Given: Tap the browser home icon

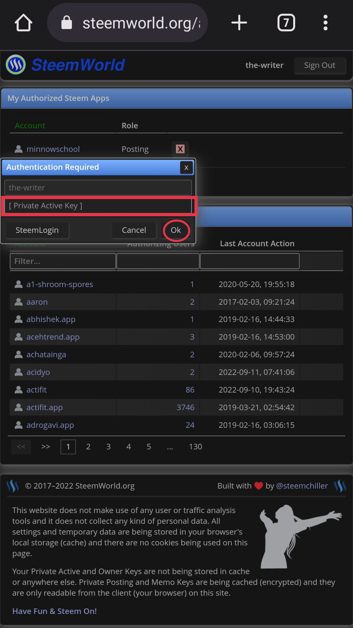Looking at the screenshot, I should pos(24,23).
